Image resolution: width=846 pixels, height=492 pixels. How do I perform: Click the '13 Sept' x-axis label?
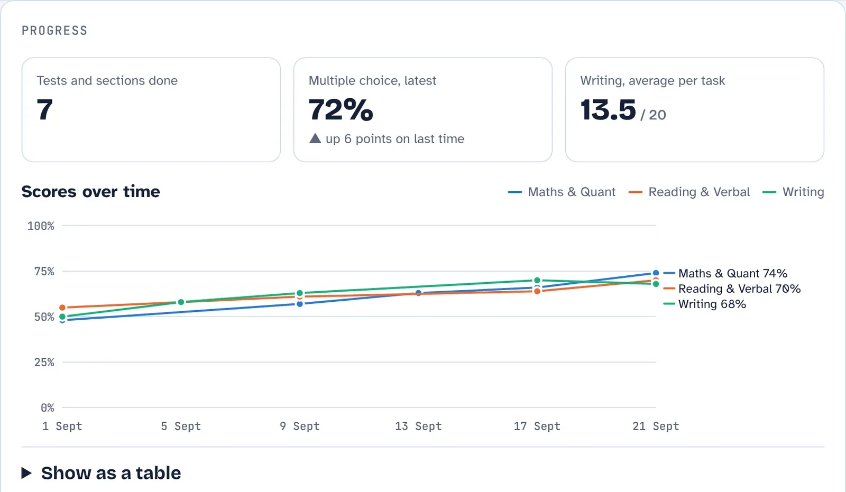coord(418,426)
